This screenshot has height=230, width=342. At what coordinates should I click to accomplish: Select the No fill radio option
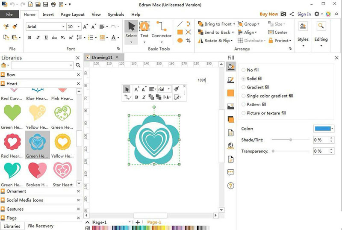coord(244,70)
